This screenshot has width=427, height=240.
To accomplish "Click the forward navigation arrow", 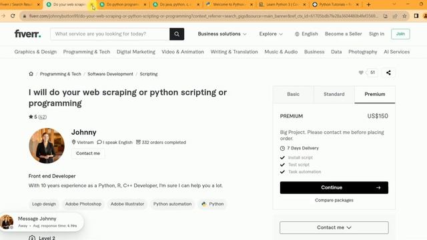I will (3, 16).
